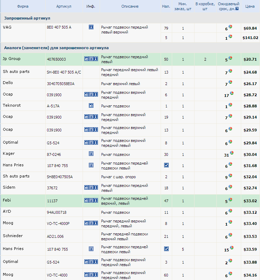Image resolution: width=260 pixels, height=280 pixels.
Task: Select brand name 'Sidem'
Action: [9, 187]
